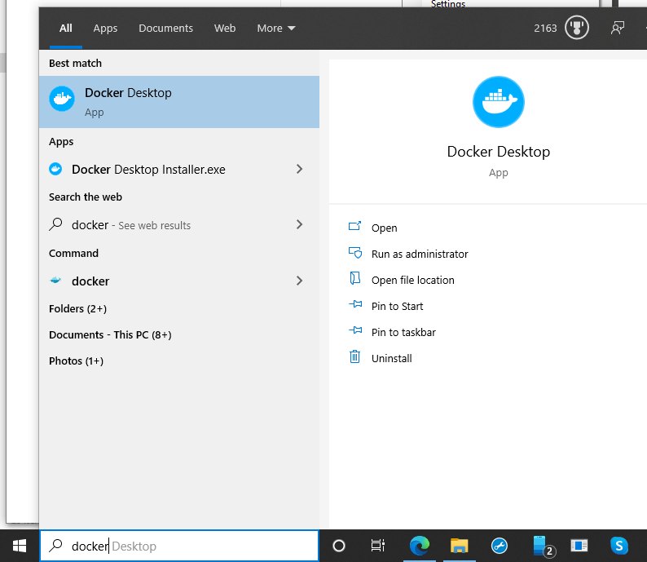This screenshot has height=562, width=647.
Task: Open File Explorer from taskbar
Action: point(459,546)
